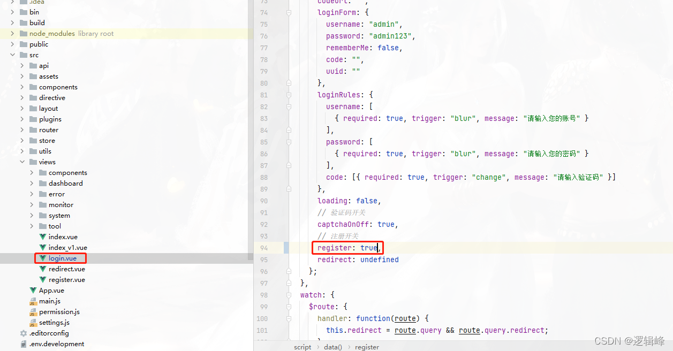This screenshot has height=351, width=673.
Task: Select the error folder row
Action: (x=126, y=194)
